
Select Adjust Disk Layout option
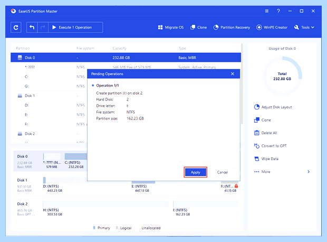(273, 107)
